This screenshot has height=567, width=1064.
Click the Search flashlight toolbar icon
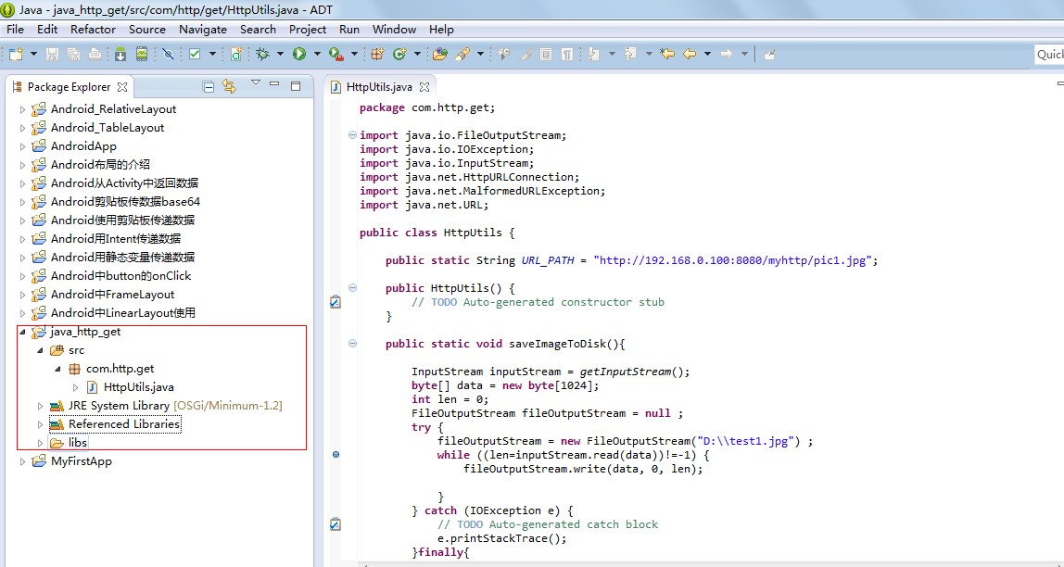pos(462,55)
